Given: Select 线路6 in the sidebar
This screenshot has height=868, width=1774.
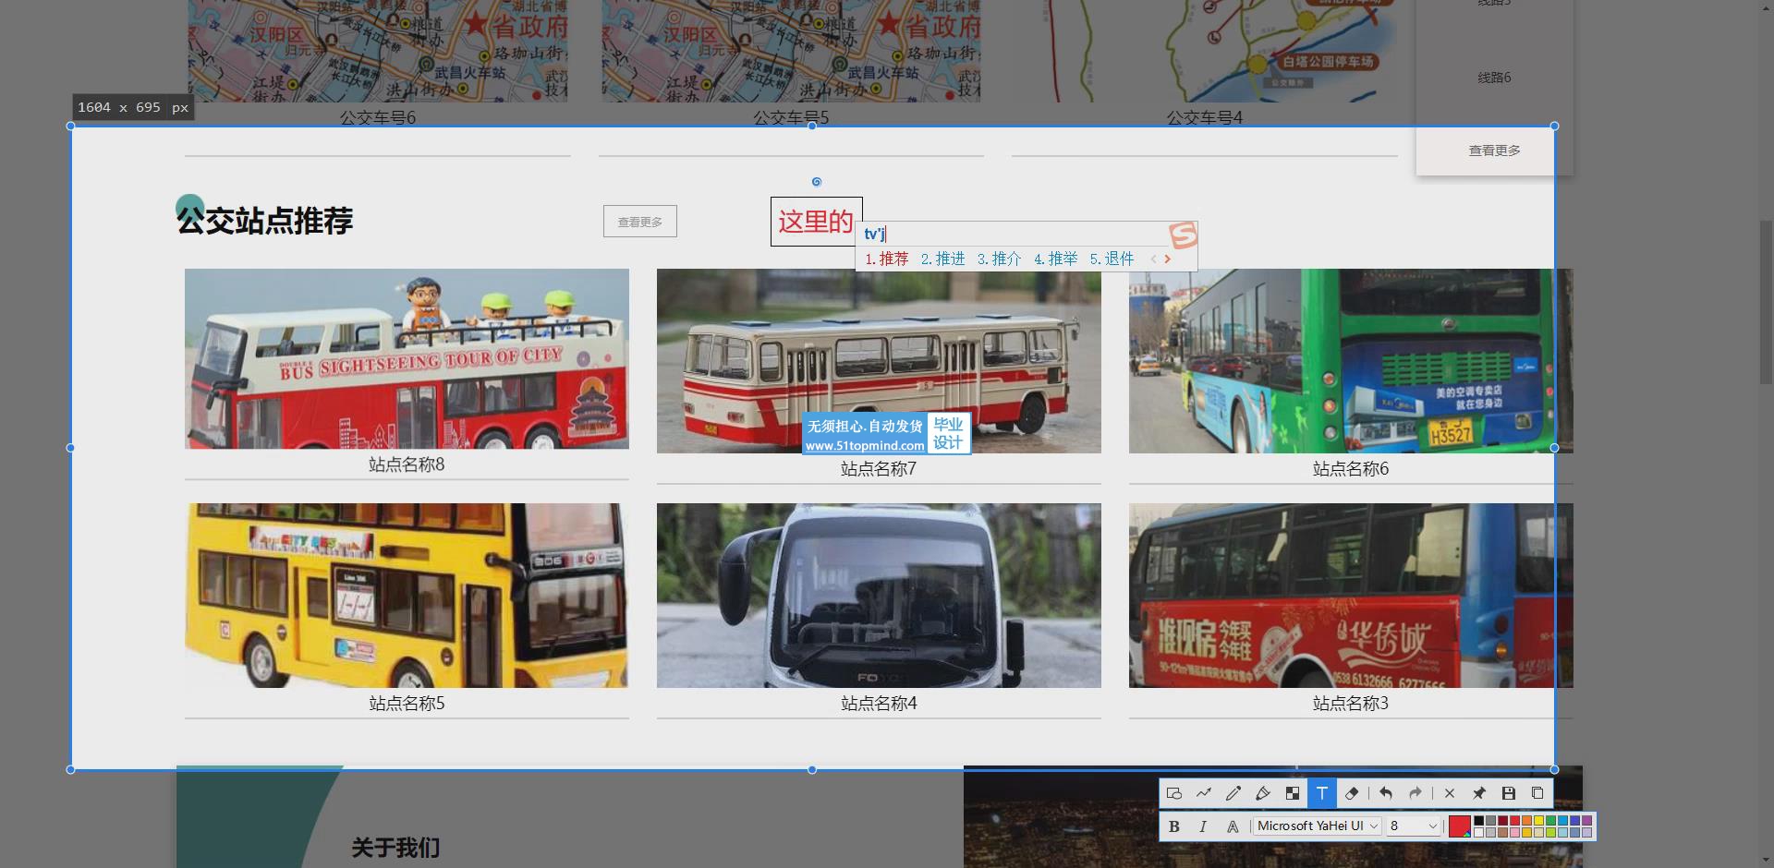Looking at the screenshot, I should 1494,78.
